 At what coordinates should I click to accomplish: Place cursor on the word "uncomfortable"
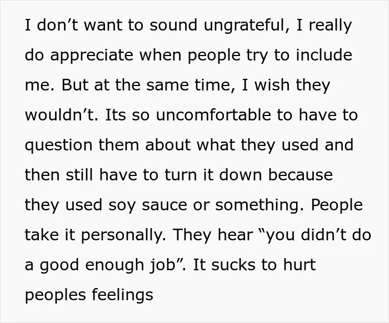(x=213, y=115)
